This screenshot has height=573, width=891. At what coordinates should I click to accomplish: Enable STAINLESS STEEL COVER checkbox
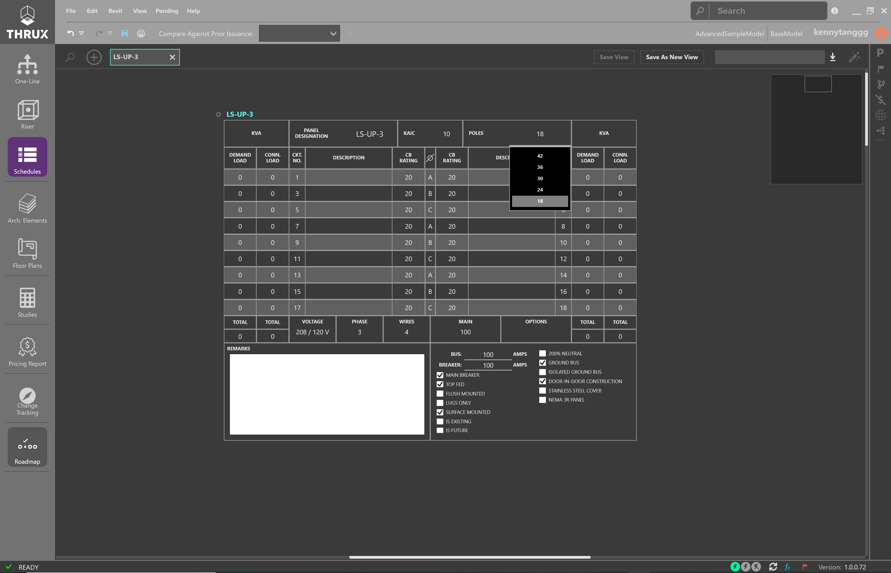click(x=542, y=391)
